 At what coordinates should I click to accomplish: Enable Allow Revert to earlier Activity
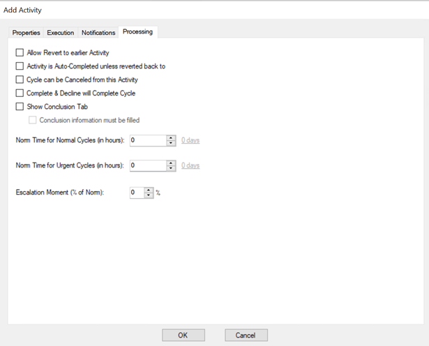click(20, 52)
